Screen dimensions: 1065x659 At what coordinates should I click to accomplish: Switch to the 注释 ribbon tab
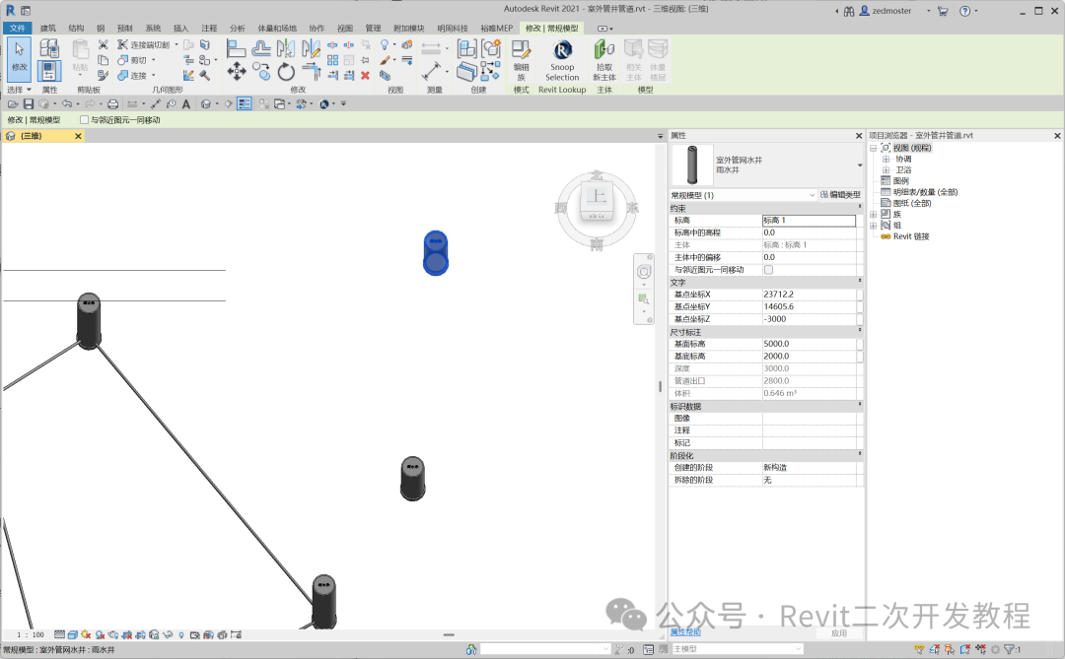point(209,28)
